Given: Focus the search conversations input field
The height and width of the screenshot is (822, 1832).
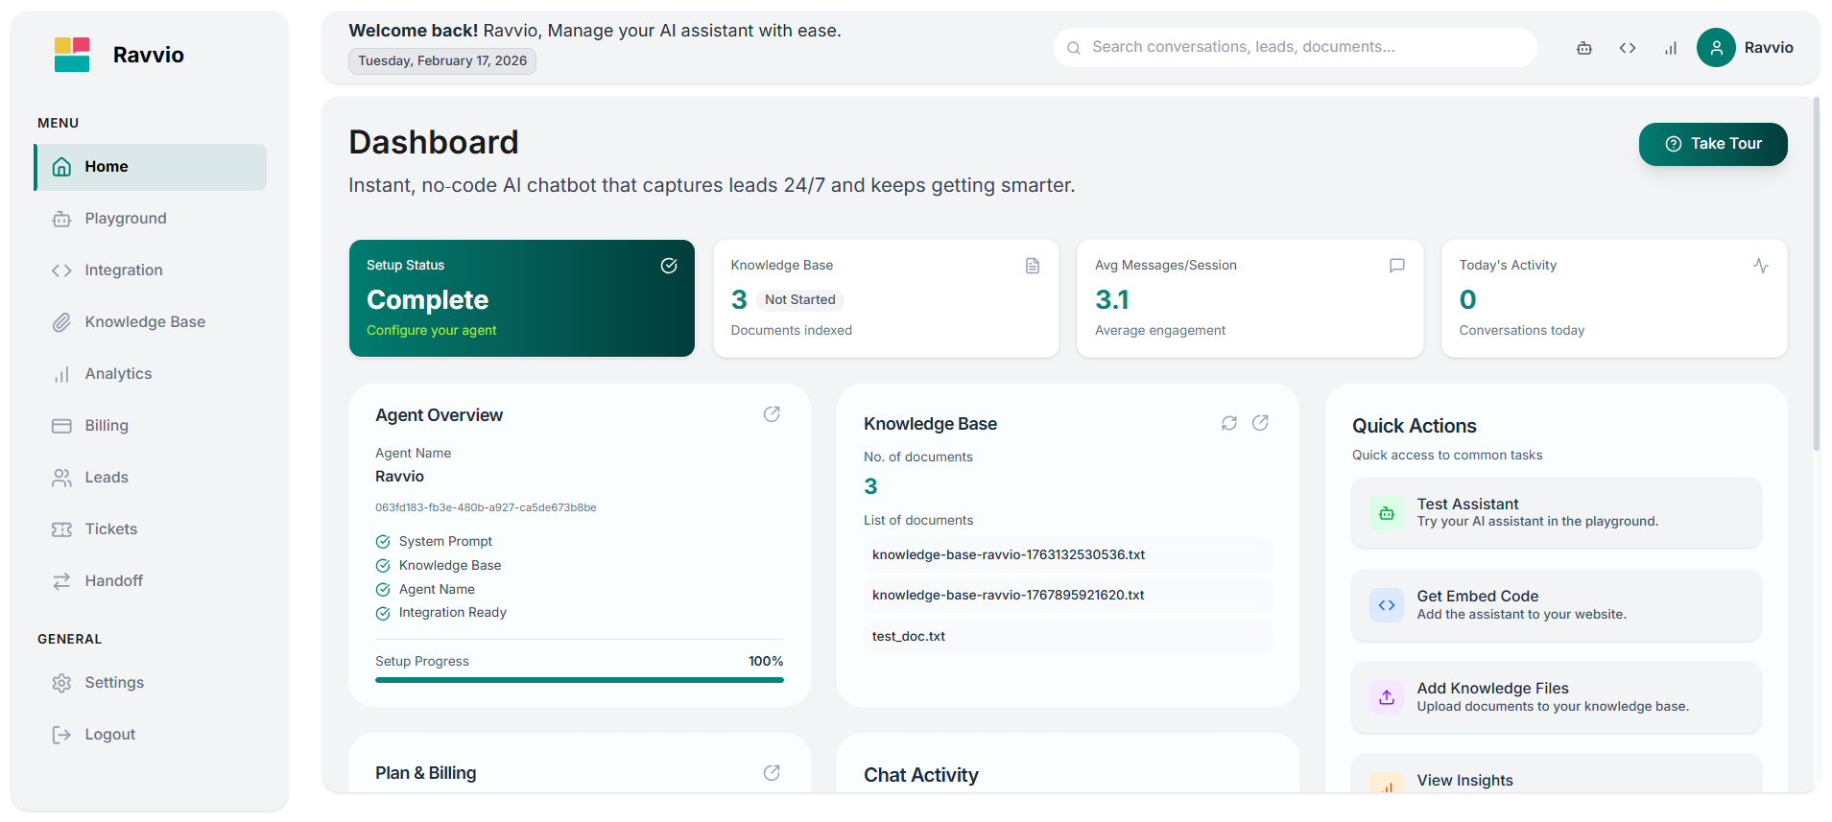Looking at the screenshot, I should point(1305,47).
